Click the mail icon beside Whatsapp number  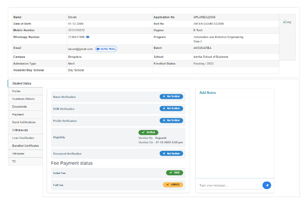coord(88,37)
